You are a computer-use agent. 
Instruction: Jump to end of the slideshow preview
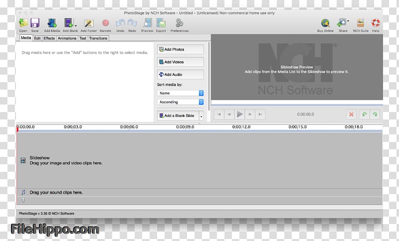(260, 115)
